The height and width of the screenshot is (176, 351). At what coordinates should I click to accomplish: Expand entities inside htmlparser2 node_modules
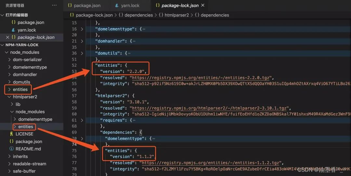[15, 127]
